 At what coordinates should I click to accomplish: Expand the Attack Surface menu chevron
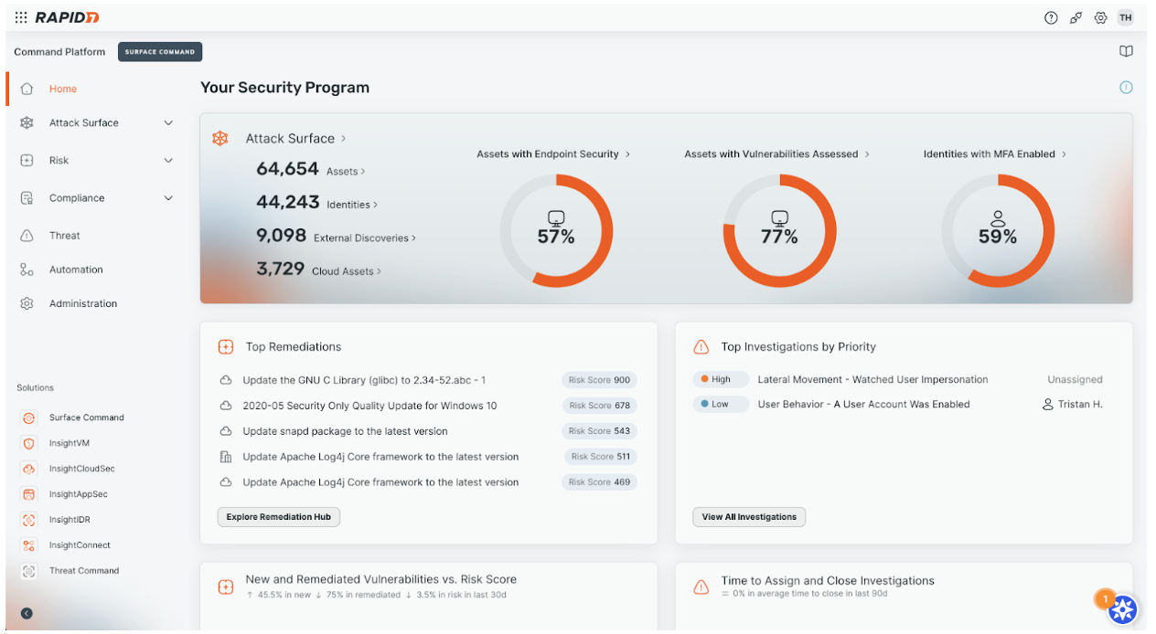pos(168,123)
